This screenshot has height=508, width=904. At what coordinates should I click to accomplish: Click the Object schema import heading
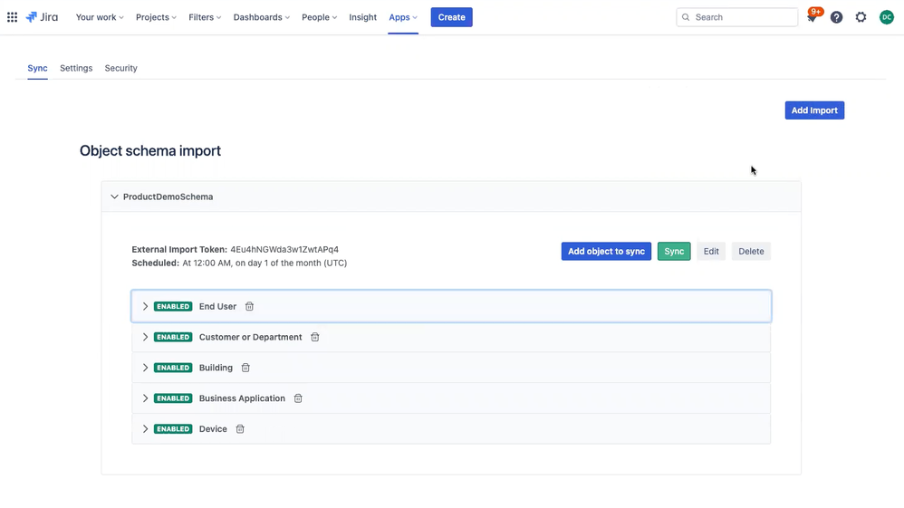click(x=149, y=150)
